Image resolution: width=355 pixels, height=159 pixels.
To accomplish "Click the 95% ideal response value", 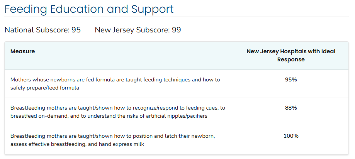I will point(290,80).
